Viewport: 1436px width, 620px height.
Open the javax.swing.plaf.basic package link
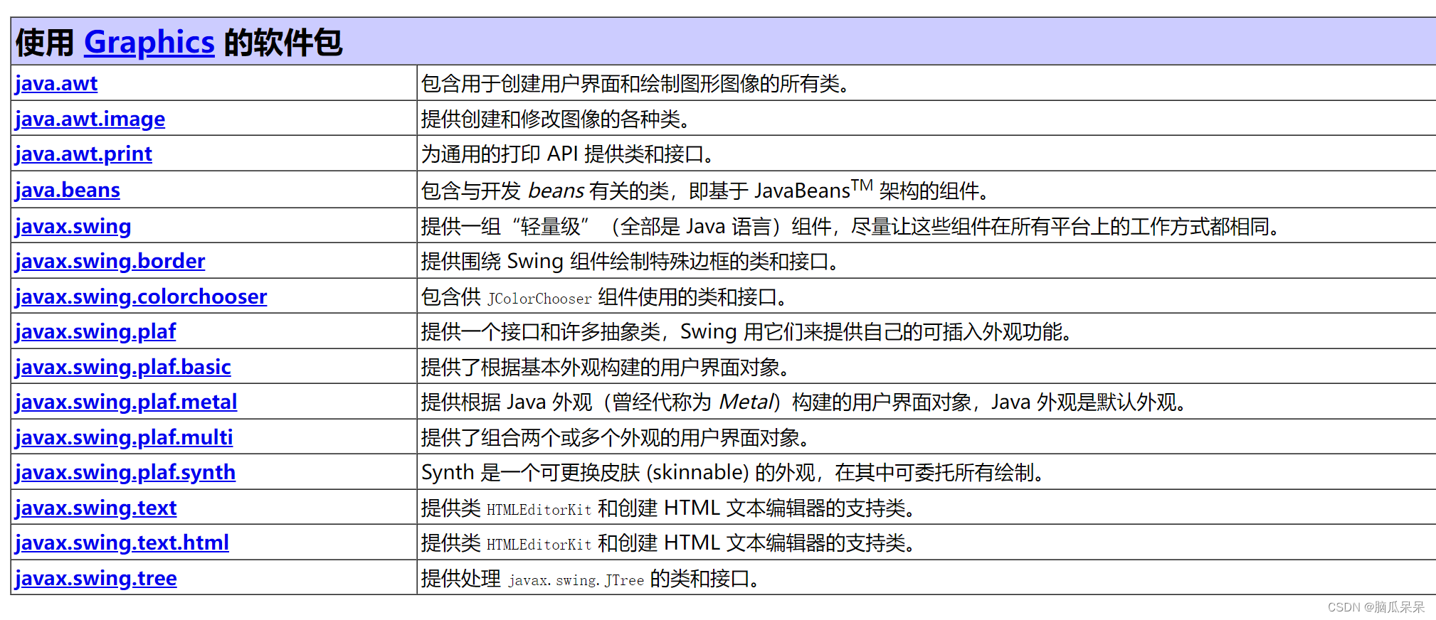coord(123,367)
